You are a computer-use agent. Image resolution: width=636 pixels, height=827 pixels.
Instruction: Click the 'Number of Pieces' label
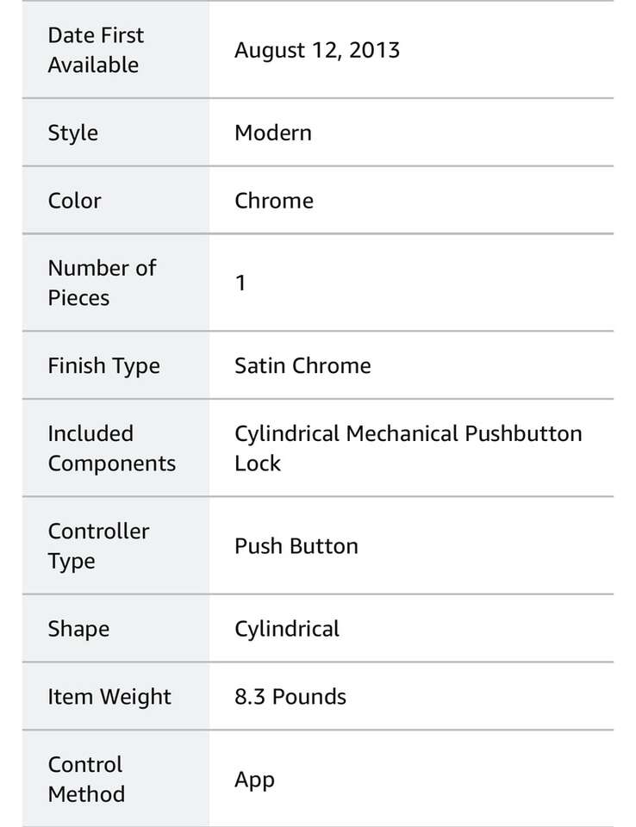click(x=102, y=283)
